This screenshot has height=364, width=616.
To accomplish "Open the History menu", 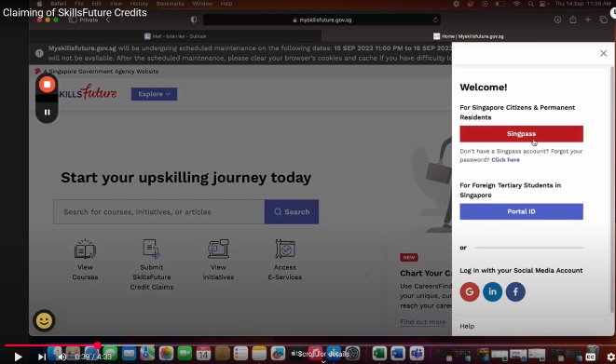I will point(139,4).
